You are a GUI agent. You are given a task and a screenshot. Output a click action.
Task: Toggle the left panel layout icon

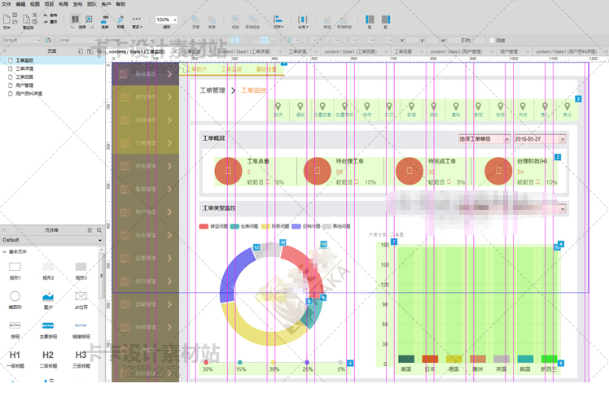(x=370, y=20)
